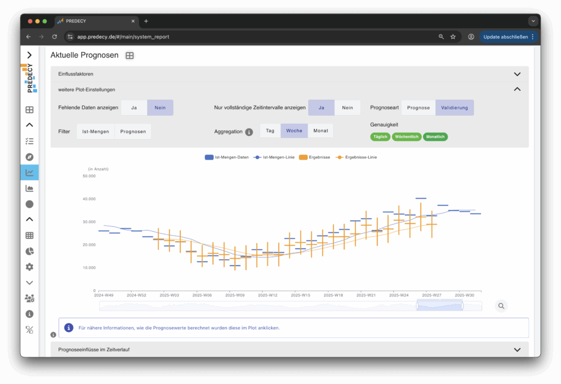561x384 pixels.
Task: Click the Ist-Mengen filter button
Action: tap(95, 131)
